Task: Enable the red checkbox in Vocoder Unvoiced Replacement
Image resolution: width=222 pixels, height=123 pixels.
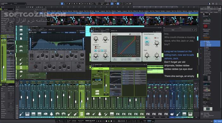Action: 155,38
